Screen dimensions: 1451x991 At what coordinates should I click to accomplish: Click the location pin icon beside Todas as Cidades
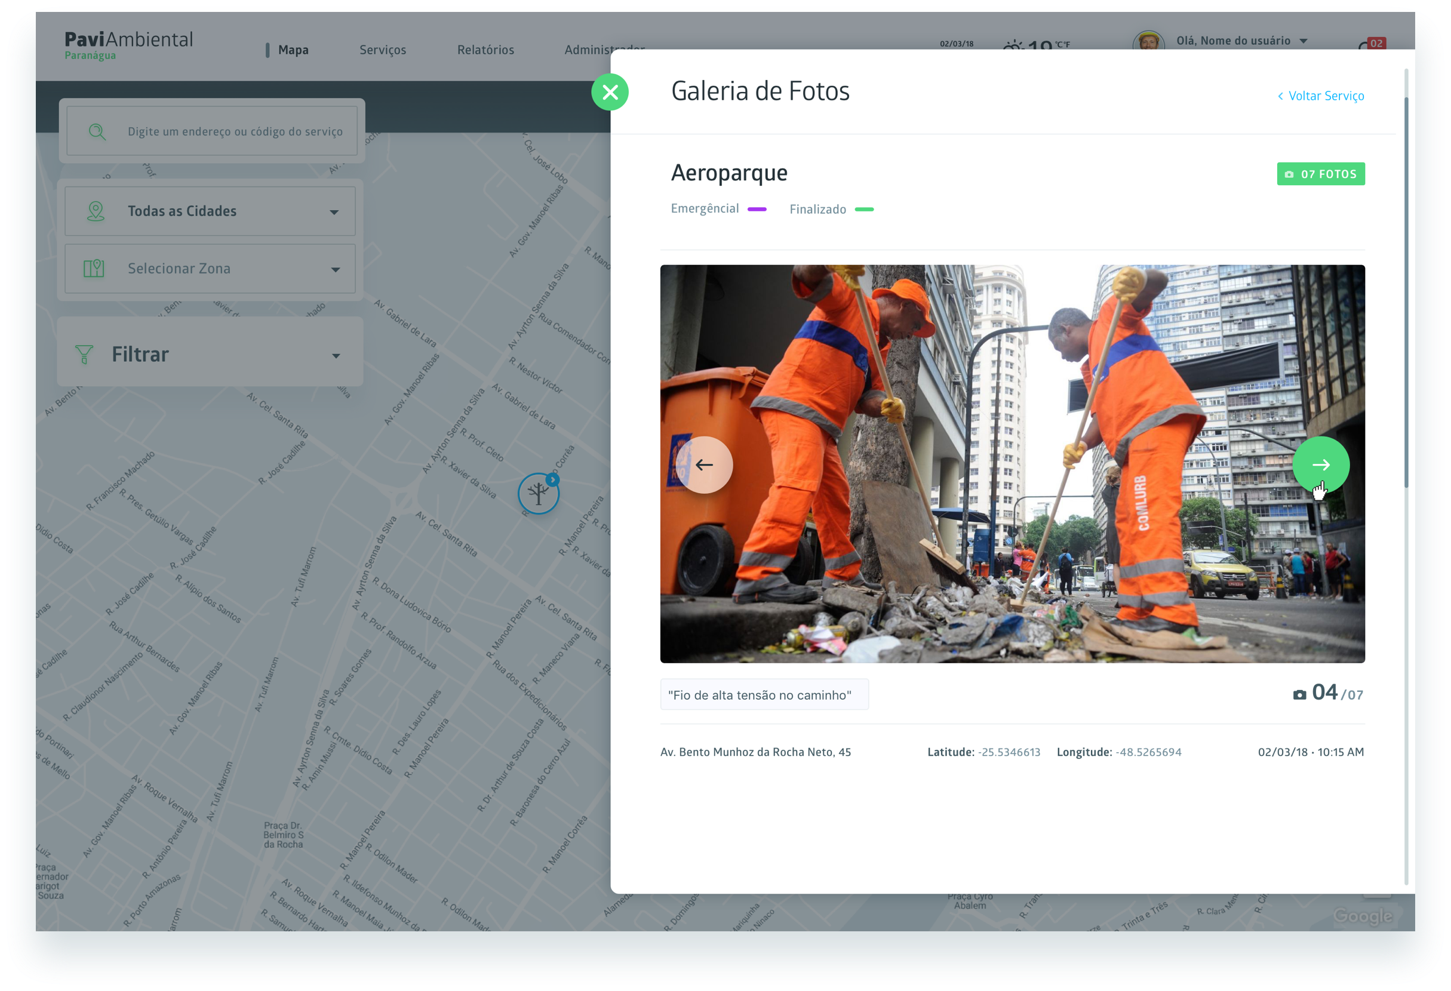tap(96, 211)
